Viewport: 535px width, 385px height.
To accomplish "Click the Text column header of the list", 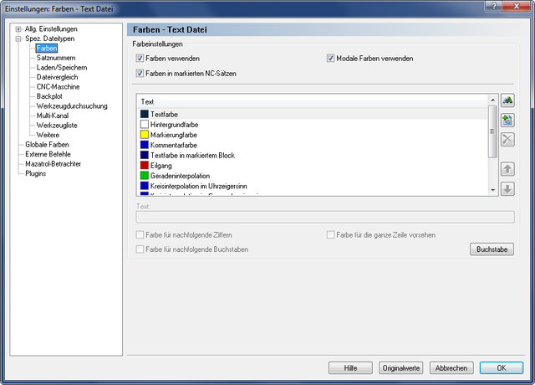I will point(313,102).
